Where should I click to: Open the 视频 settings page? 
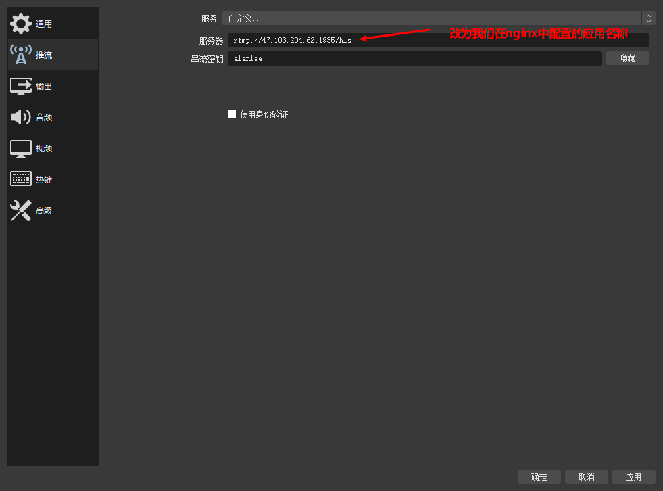[53, 149]
